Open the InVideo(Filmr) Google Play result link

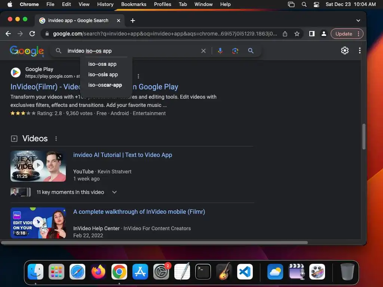tap(94, 87)
